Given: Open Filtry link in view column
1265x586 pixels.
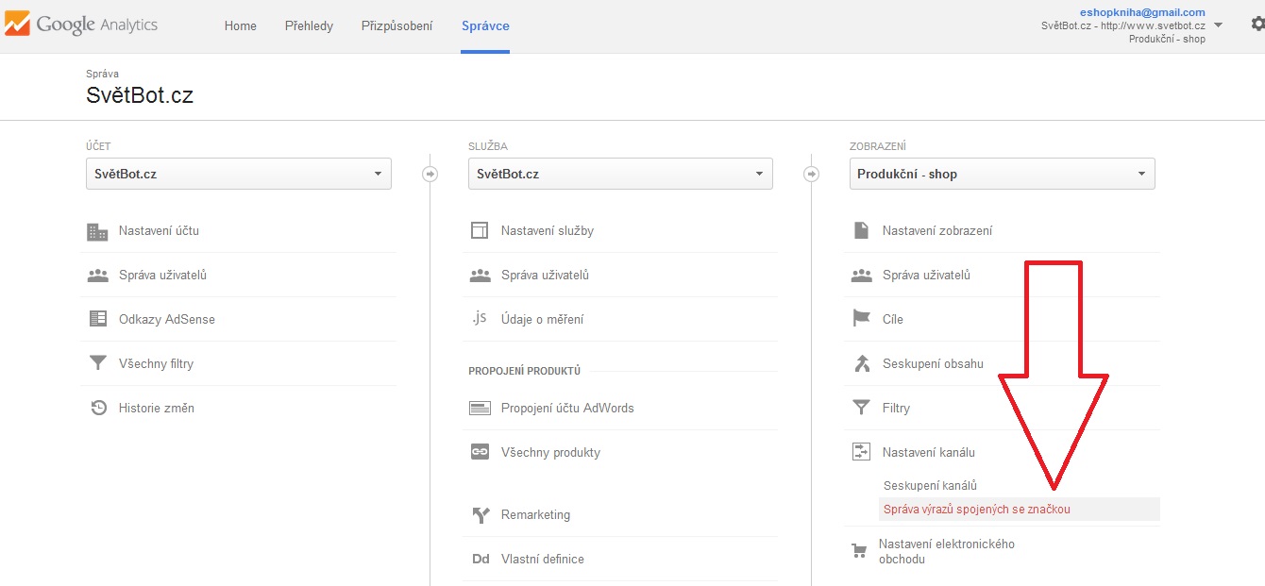Looking at the screenshot, I should coord(896,408).
